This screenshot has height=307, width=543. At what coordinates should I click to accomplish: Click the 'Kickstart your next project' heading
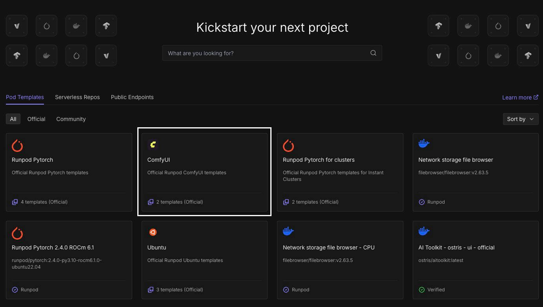[x=272, y=27]
